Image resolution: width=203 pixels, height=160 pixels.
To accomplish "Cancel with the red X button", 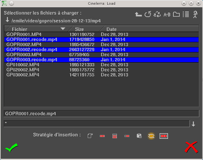I will point(191,147).
